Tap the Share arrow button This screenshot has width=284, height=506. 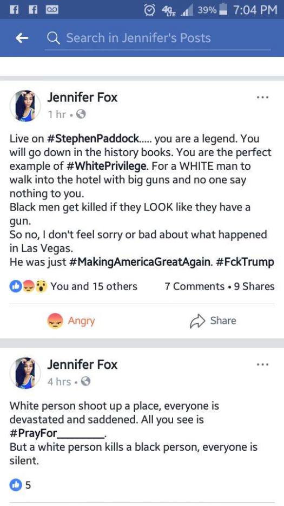[213, 321]
